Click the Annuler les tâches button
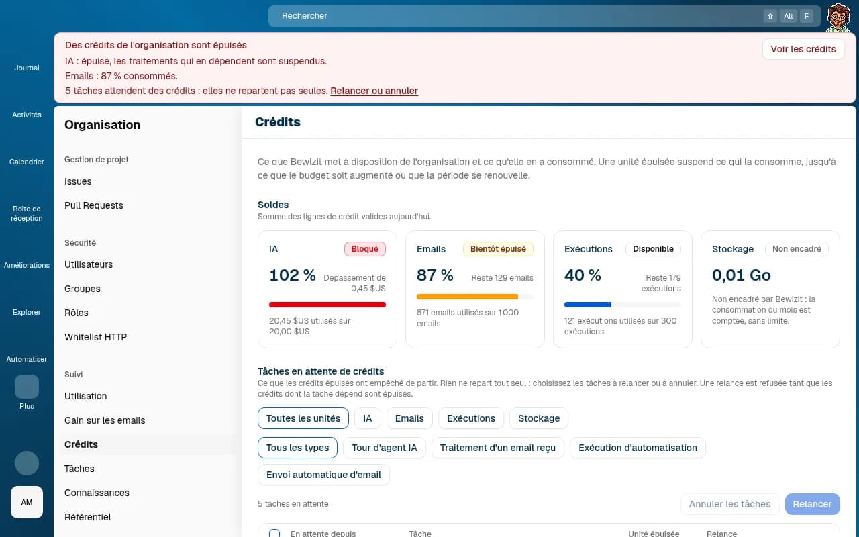The image size is (859, 537). 729,504
